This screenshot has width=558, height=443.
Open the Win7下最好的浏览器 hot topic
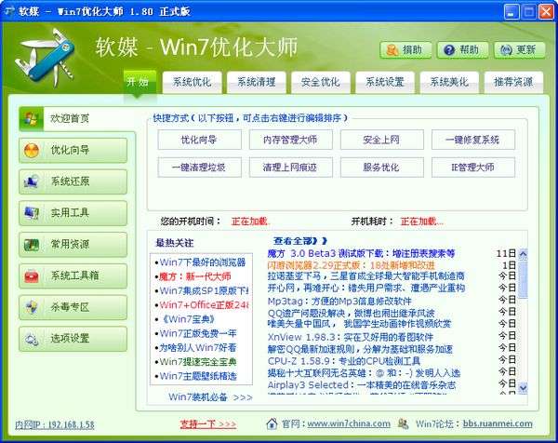click(203, 262)
